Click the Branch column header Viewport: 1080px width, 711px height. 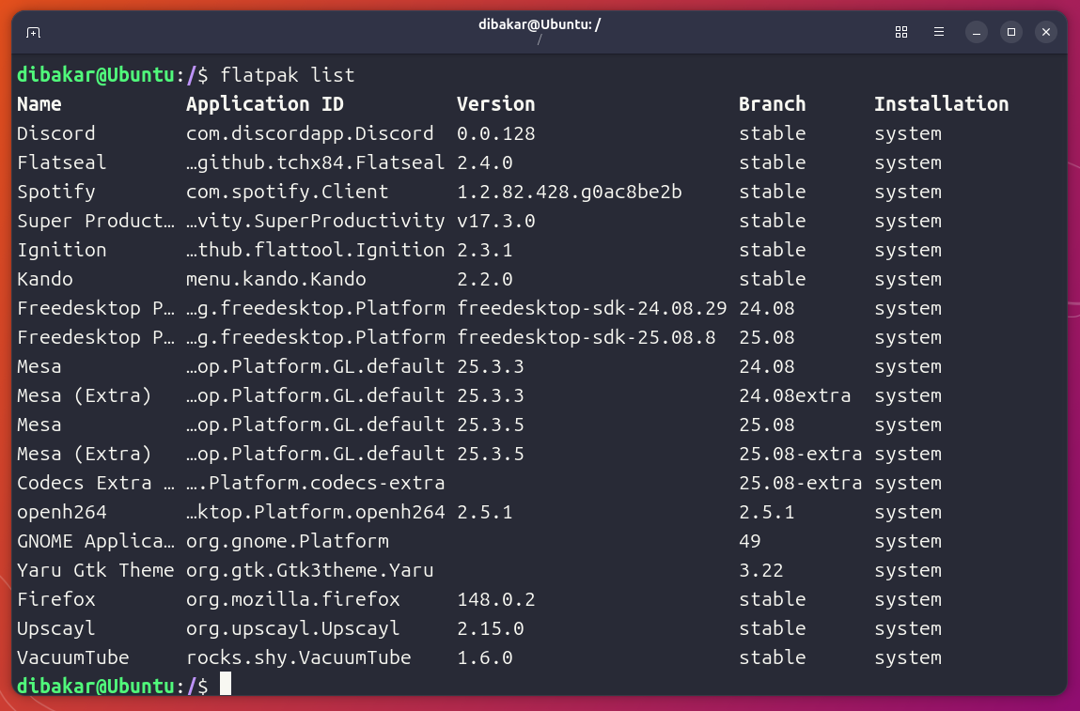[772, 104]
